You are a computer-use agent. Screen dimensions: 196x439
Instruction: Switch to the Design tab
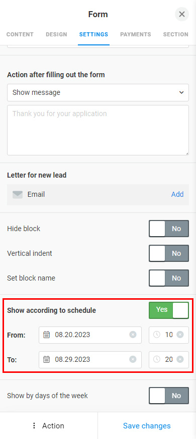pyautogui.click(x=56, y=34)
